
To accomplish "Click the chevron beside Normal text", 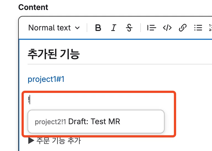I will 78,28.
